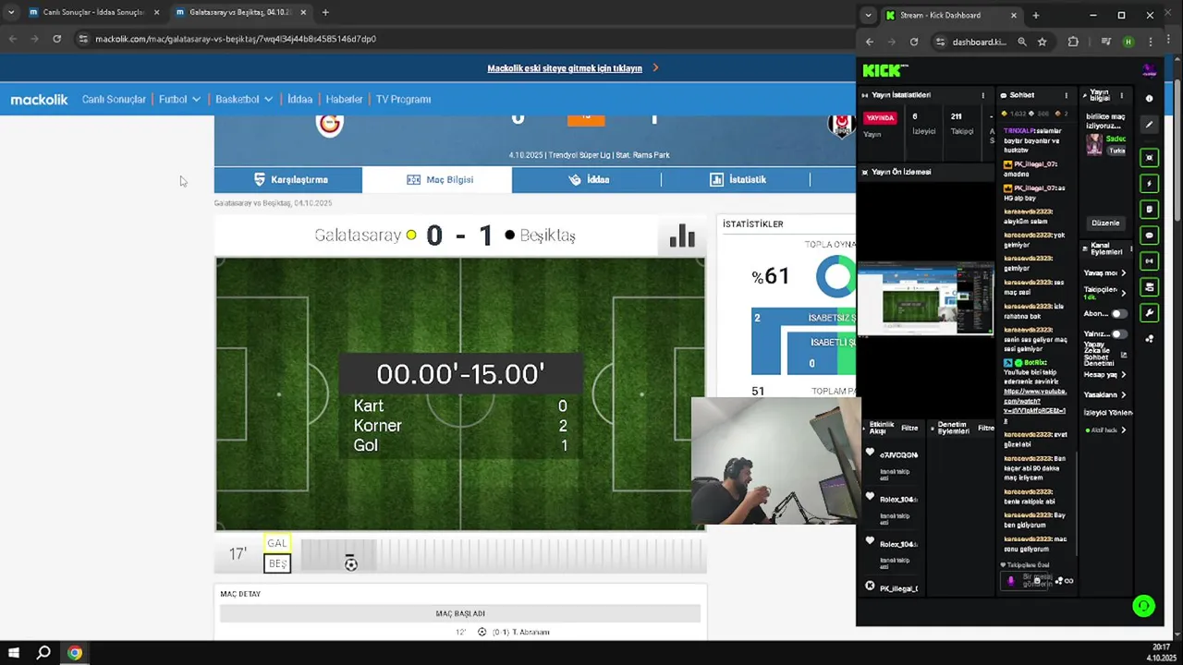The image size is (1183, 665).
Task: Open Canlı Sonuçlar in mackolik menu
Action: (x=114, y=99)
